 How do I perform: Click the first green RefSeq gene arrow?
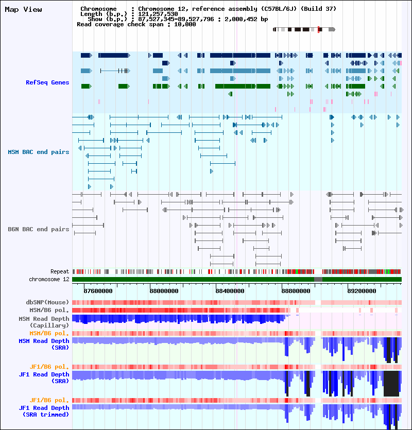pyautogui.click(x=87, y=87)
